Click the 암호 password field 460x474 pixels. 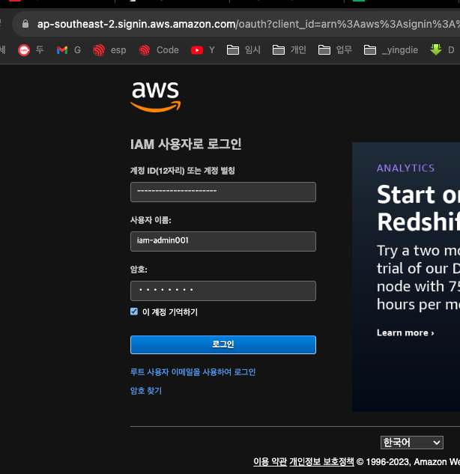[223, 291]
